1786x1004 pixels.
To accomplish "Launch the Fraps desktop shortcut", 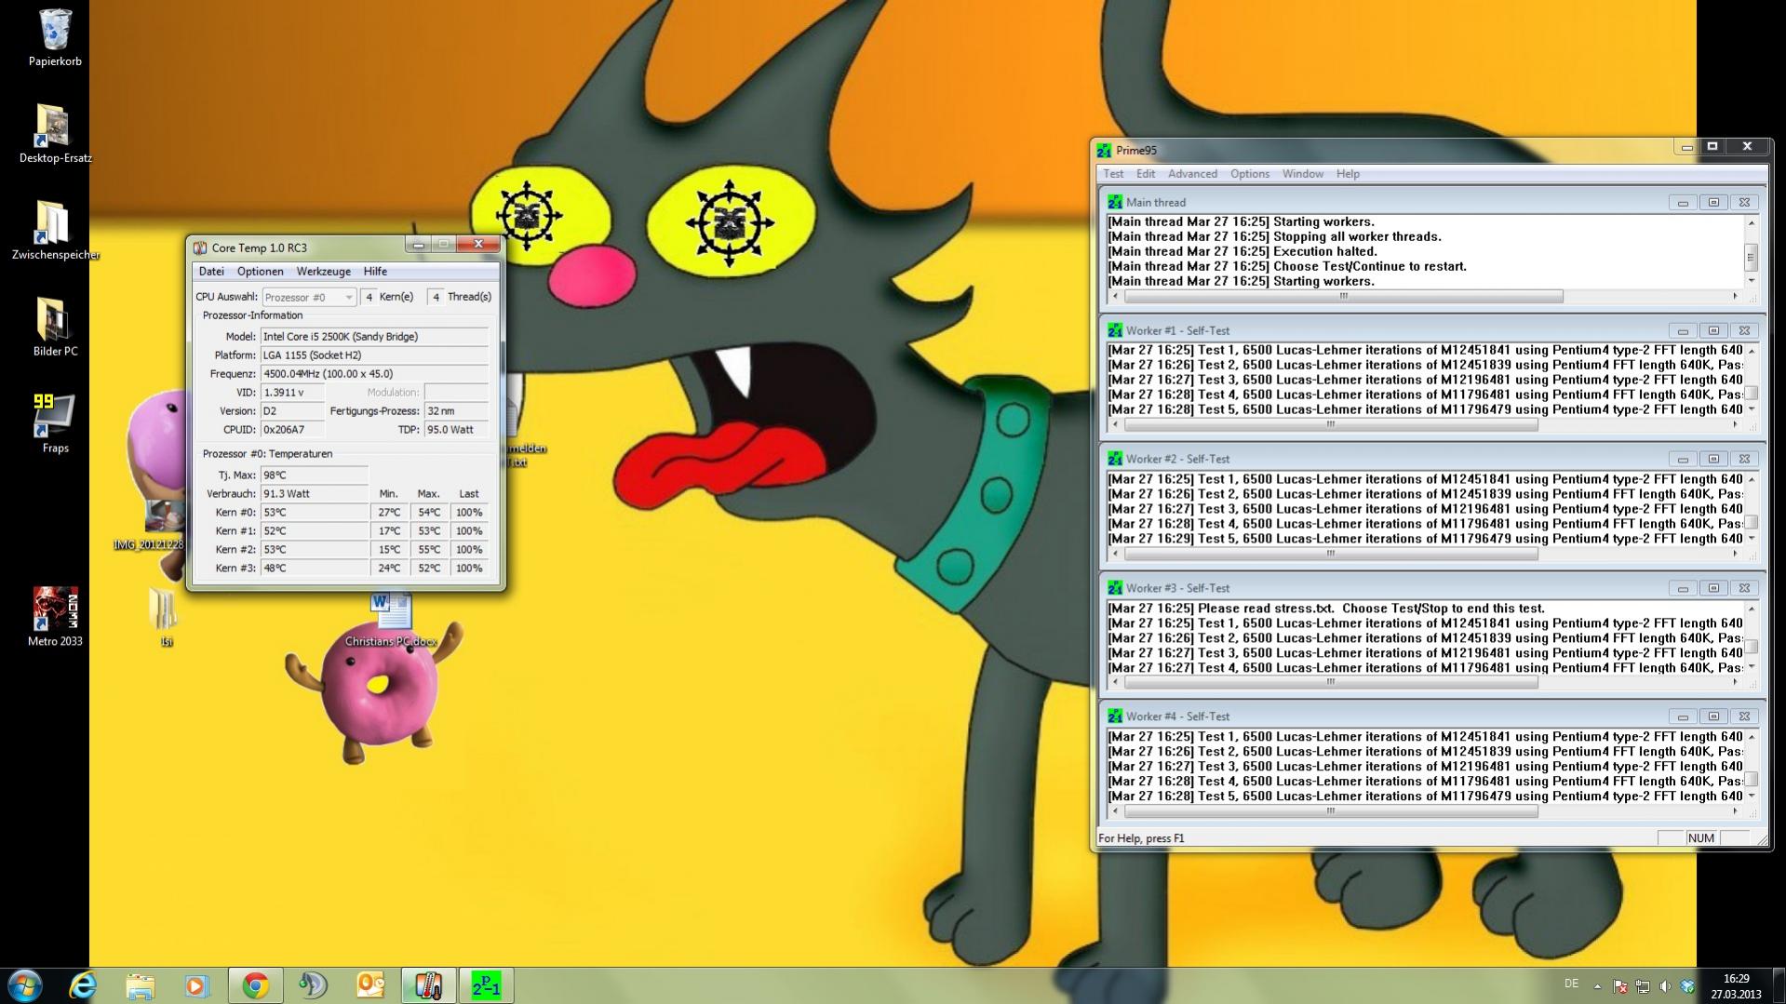I will pyautogui.click(x=55, y=423).
